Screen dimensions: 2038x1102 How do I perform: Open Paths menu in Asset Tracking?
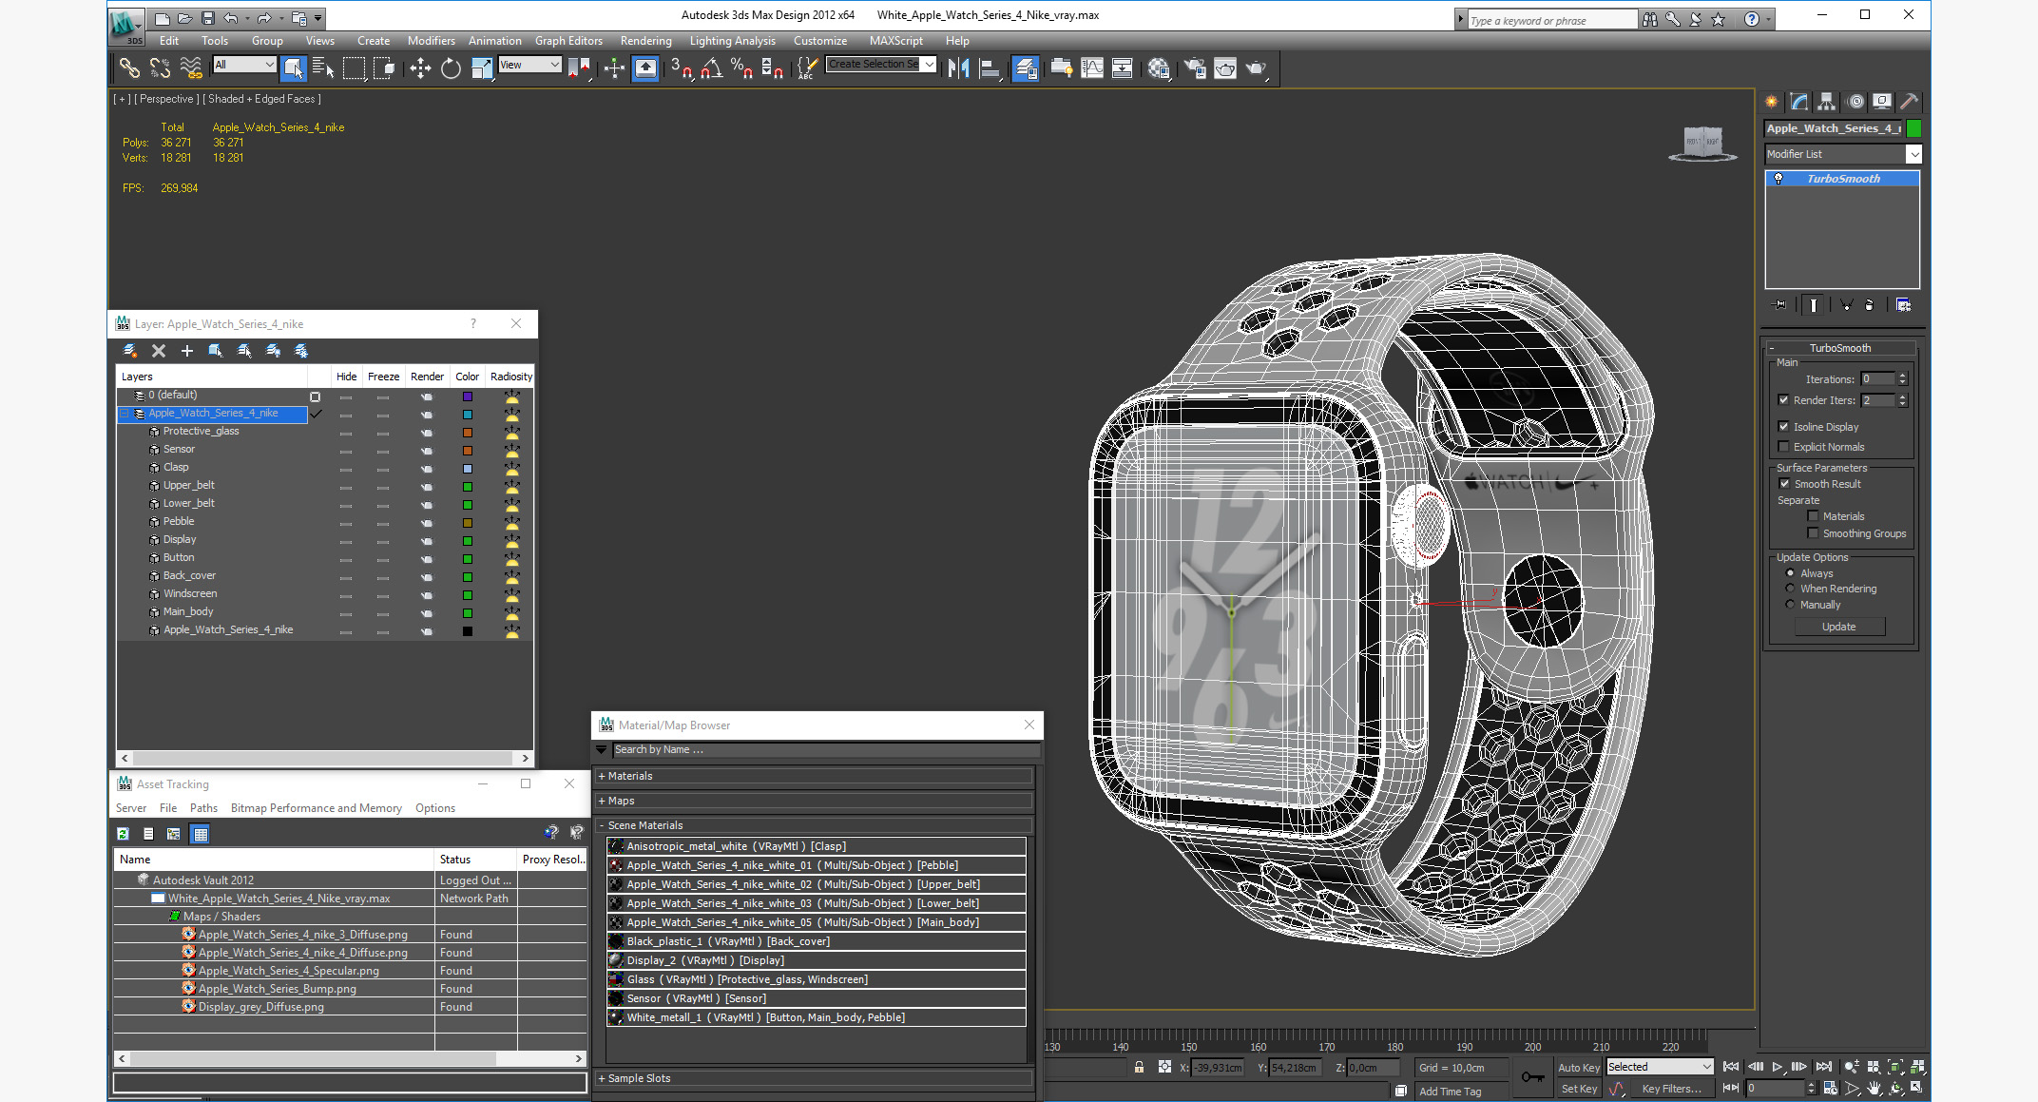click(203, 808)
